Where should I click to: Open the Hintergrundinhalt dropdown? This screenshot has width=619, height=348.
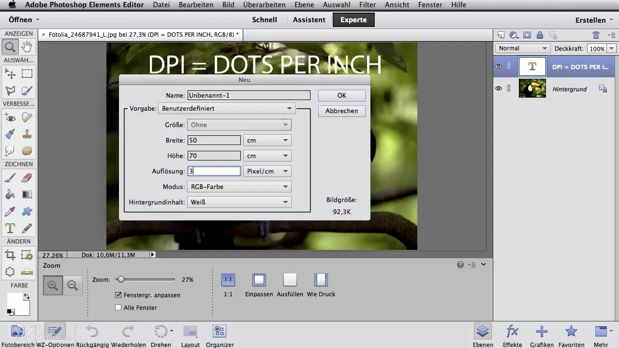click(239, 202)
